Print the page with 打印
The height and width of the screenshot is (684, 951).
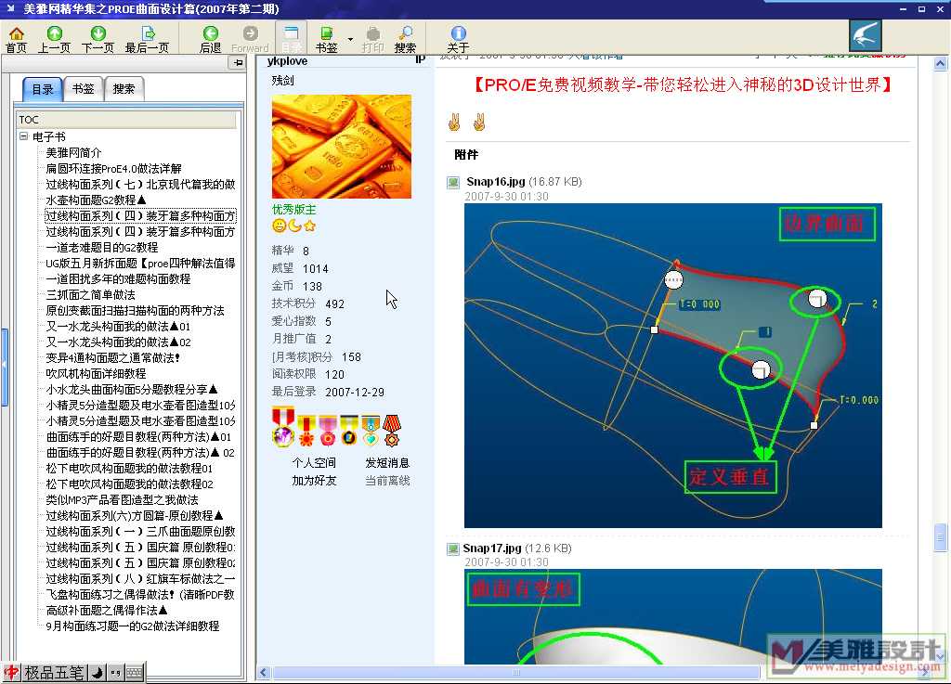click(x=373, y=39)
